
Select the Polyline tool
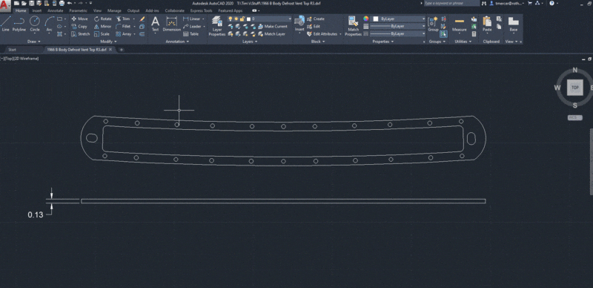(19, 24)
